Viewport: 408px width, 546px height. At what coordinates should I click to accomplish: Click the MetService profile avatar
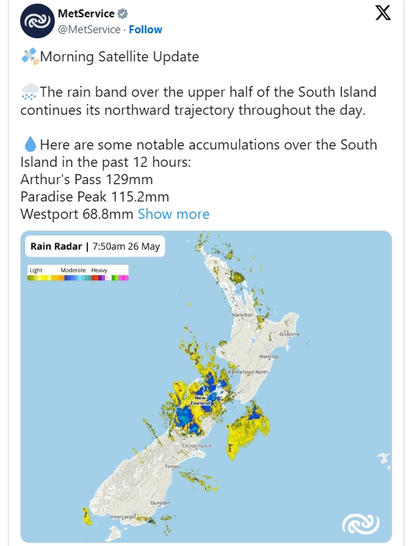point(37,21)
